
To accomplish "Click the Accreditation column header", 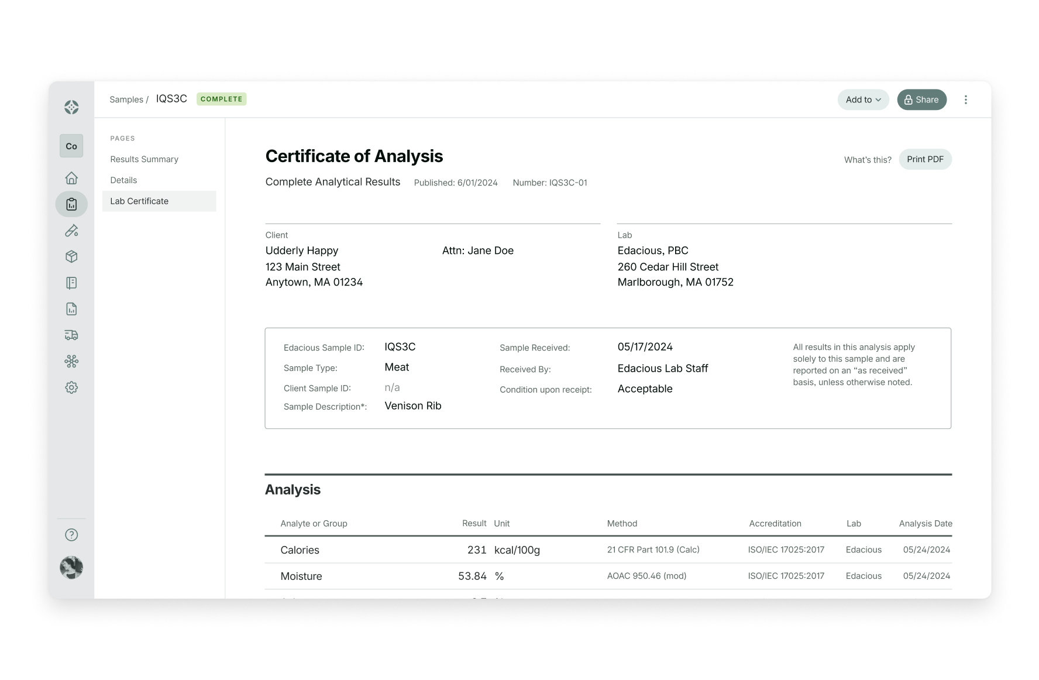I will pyautogui.click(x=775, y=524).
